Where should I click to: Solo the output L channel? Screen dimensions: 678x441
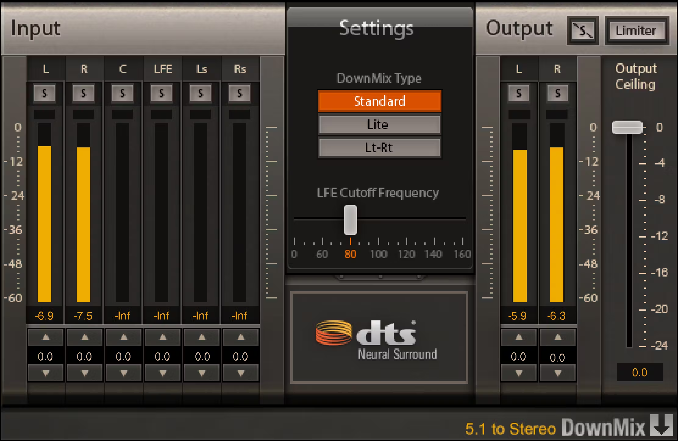(x=518, y=93)
